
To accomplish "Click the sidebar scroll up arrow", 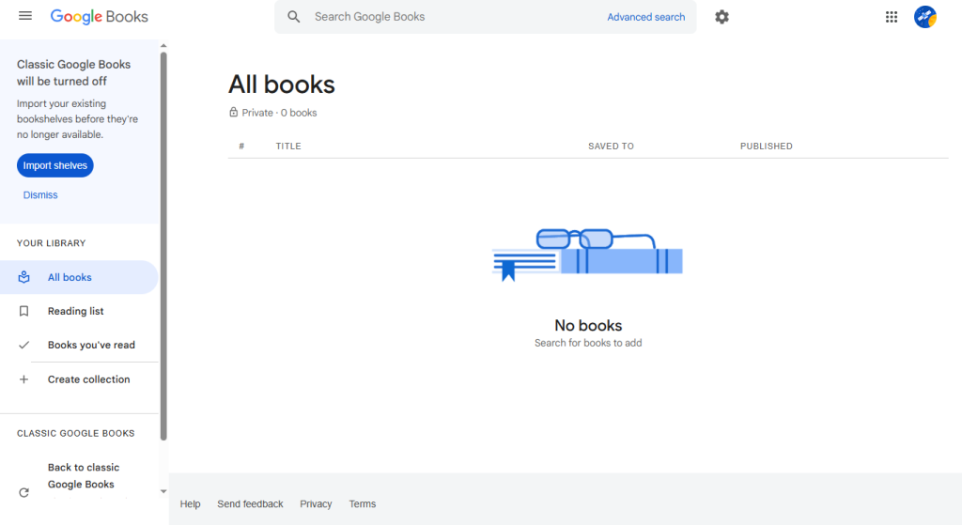I will click(163, 45).
